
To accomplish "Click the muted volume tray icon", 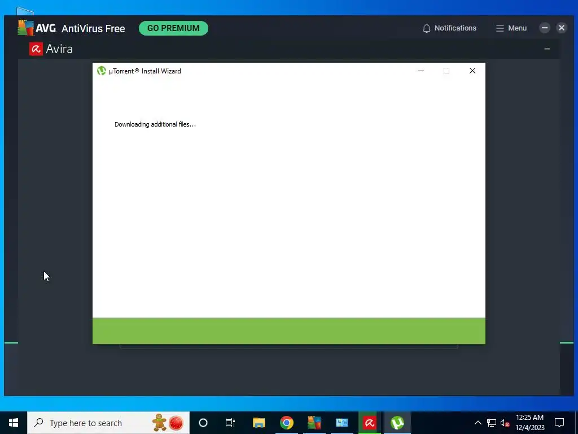I will [x=505, y=423].
